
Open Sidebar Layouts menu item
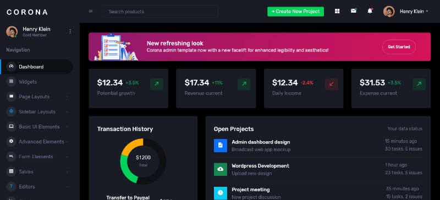tap(36, 112)
